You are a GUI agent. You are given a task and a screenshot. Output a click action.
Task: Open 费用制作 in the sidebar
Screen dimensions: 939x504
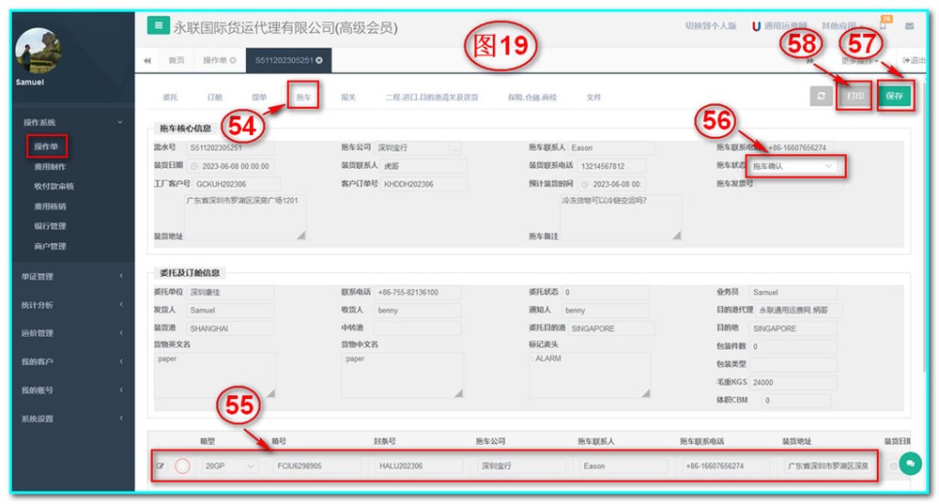pyautogui.click(x=51, y=167)
